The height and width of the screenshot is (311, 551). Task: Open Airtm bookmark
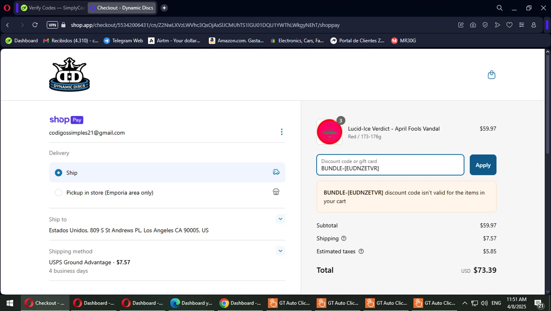[174, 41]
